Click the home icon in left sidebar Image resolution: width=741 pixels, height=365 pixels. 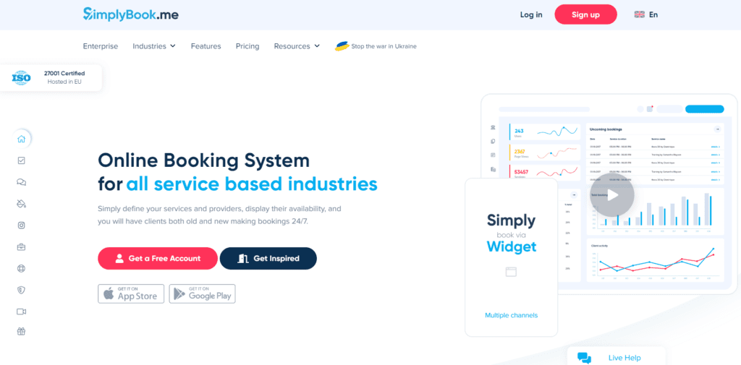pos(21,139)
